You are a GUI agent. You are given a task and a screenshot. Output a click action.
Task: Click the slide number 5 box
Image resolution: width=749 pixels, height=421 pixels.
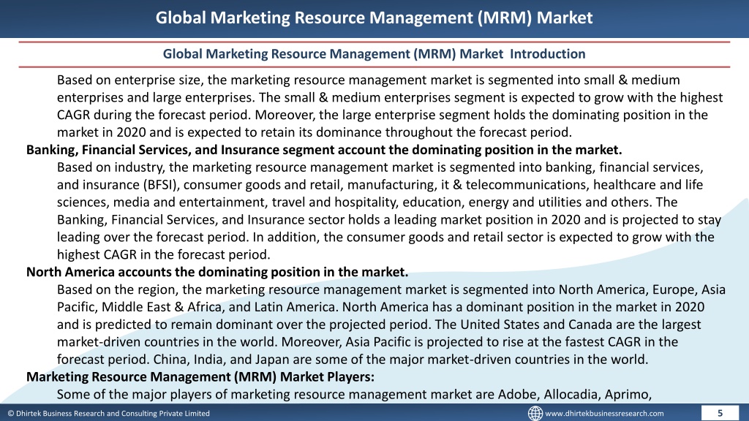point(720,413)
